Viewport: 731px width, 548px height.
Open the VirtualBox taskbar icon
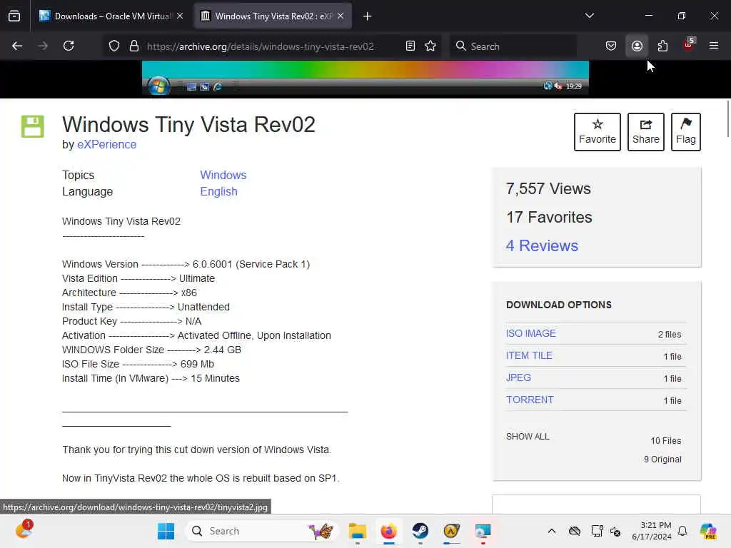click(x=483, y=531)
